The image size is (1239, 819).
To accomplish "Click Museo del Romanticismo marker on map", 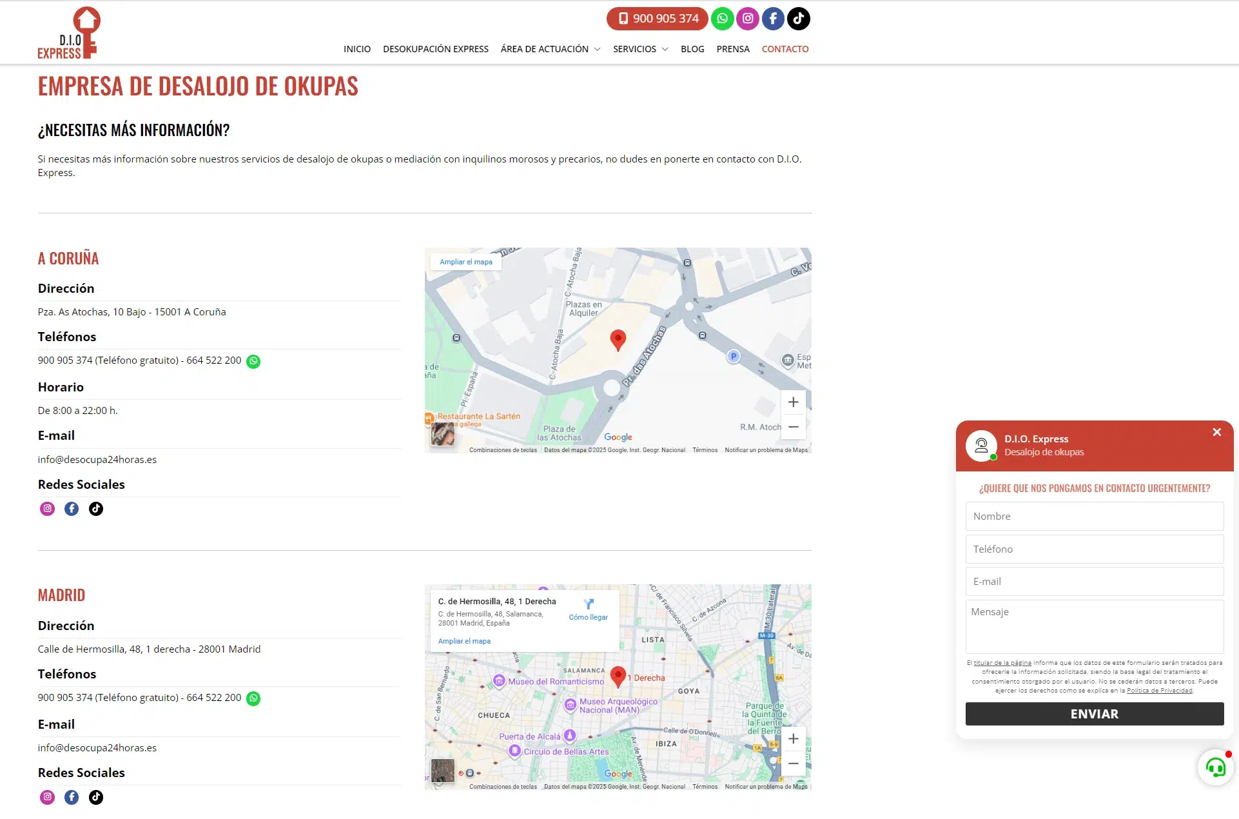I will (499, 680).
